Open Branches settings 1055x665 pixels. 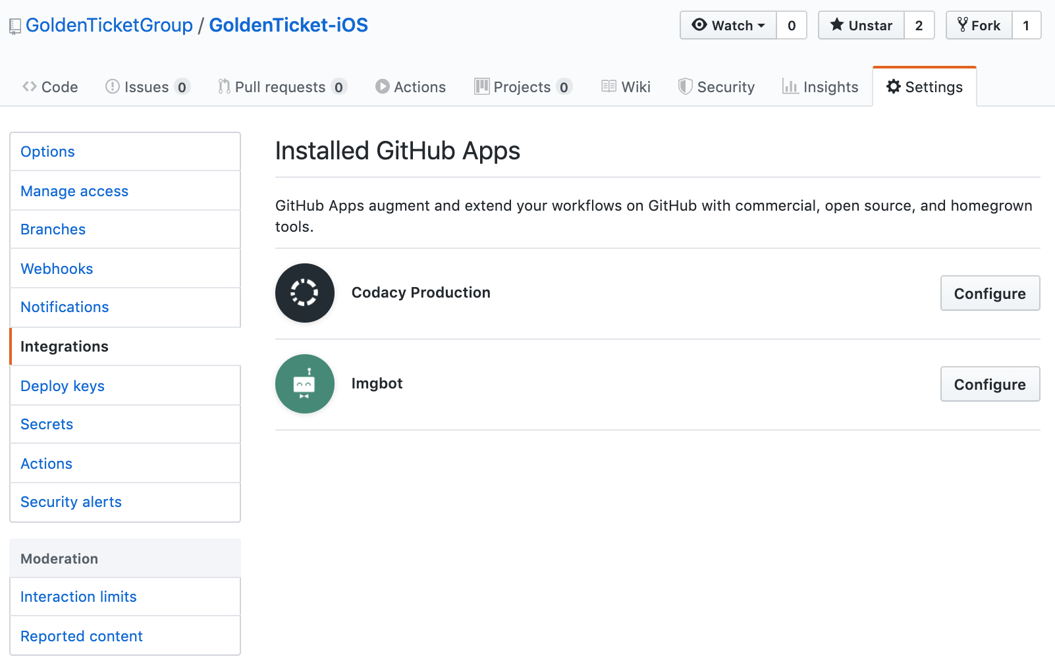[125, 229]
